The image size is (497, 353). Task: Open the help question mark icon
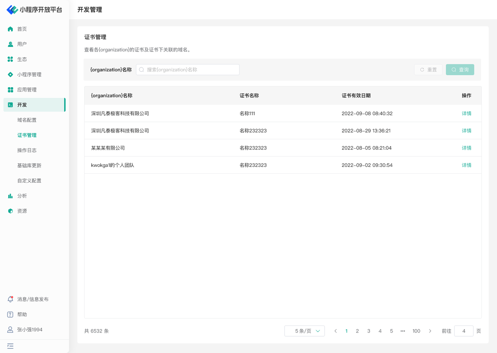pyautogui.click(x=10, y=315)
